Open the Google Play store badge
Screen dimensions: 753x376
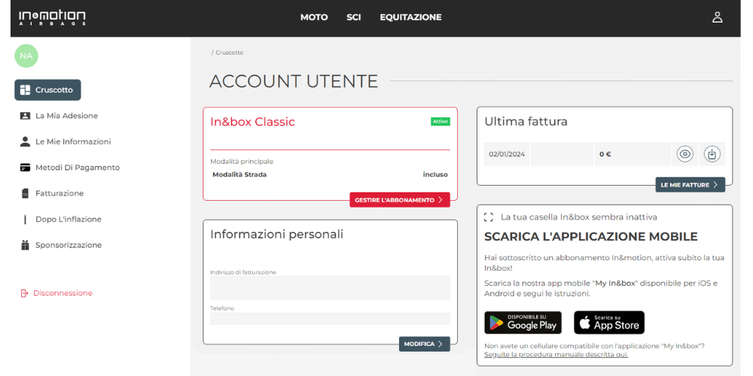[x=523, y=323]
